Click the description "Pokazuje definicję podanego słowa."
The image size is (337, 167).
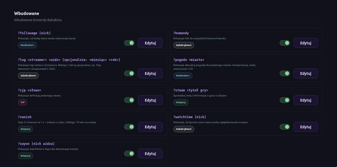click(39, 96)
